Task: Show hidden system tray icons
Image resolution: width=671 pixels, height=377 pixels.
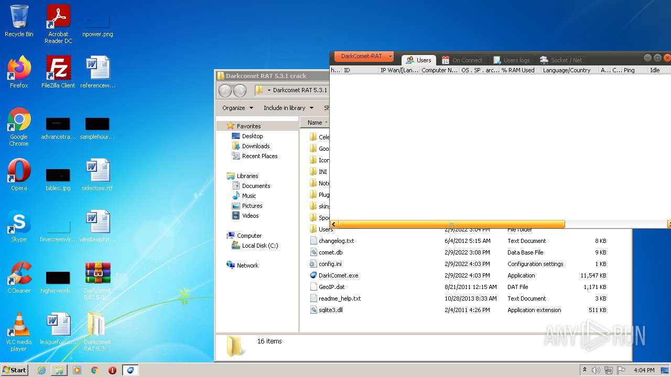Action: (585, 370)
